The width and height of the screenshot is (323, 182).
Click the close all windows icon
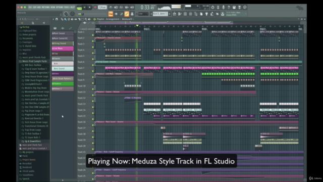point(218,14)
